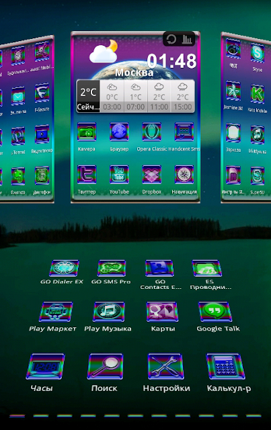The width and height of the screenshot is (271, 430).
Task: Select the 07:00 forecast cell
Action: (136, 96)
